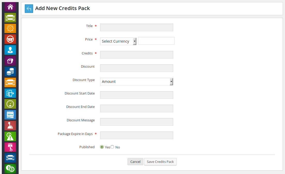Click the red steering wheel icon

coord(10,39)
